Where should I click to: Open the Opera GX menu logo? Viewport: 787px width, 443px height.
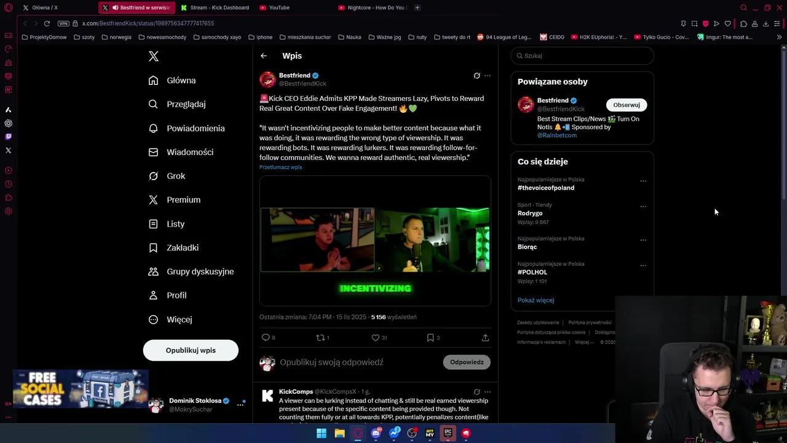click(x=8, y=8)
